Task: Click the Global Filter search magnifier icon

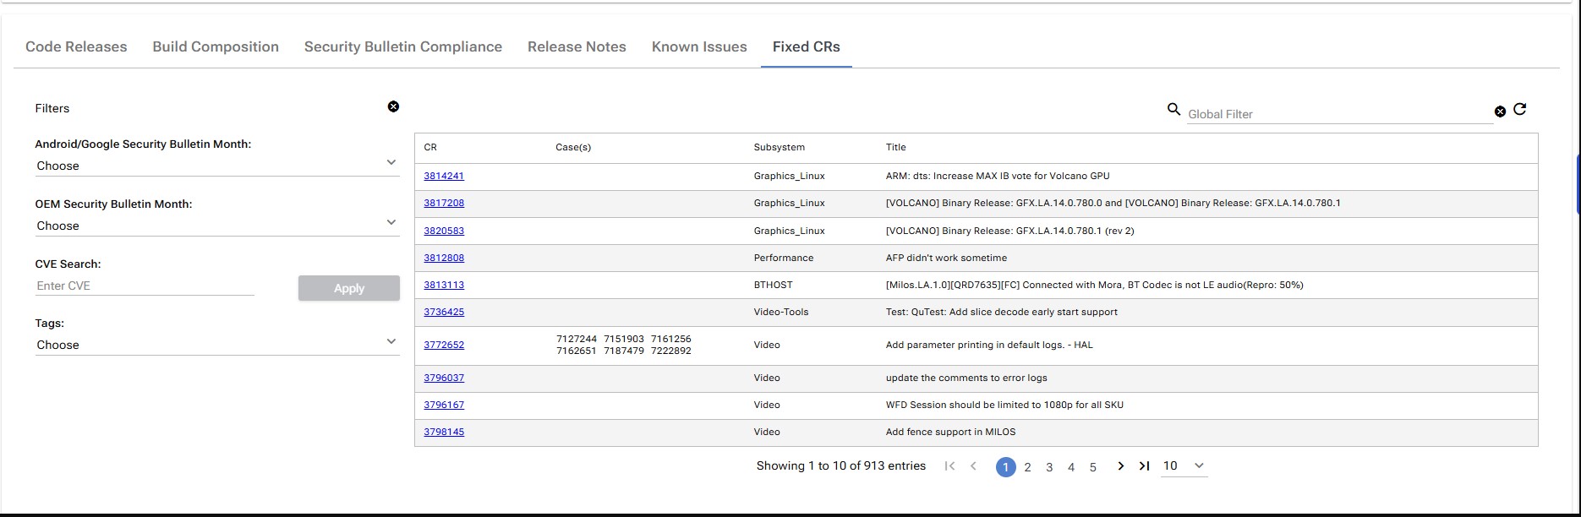Action: [x=1173, y=110]
